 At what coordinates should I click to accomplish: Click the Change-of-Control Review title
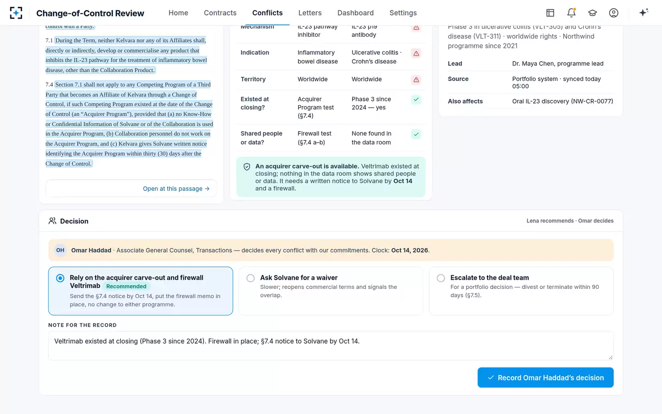pos(90,13)
